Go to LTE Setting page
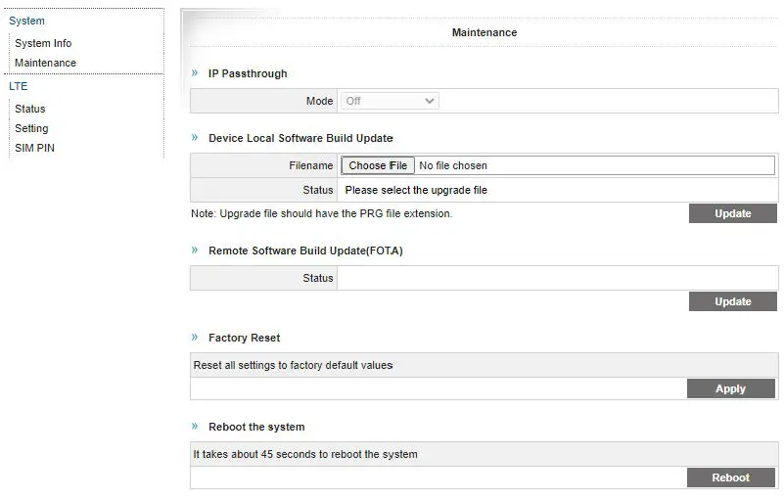The image size is (784, 501). tap(31, 128)
